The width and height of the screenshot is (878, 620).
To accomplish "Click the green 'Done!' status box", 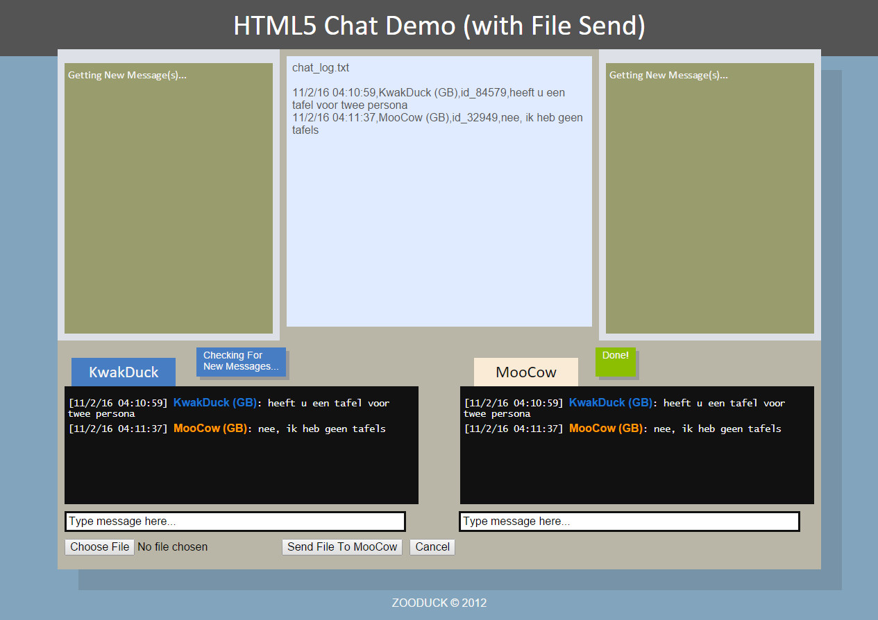I will [616, 361].
